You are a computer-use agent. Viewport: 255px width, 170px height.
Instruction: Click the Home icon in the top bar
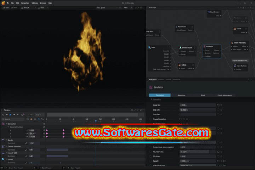[8, 3]
